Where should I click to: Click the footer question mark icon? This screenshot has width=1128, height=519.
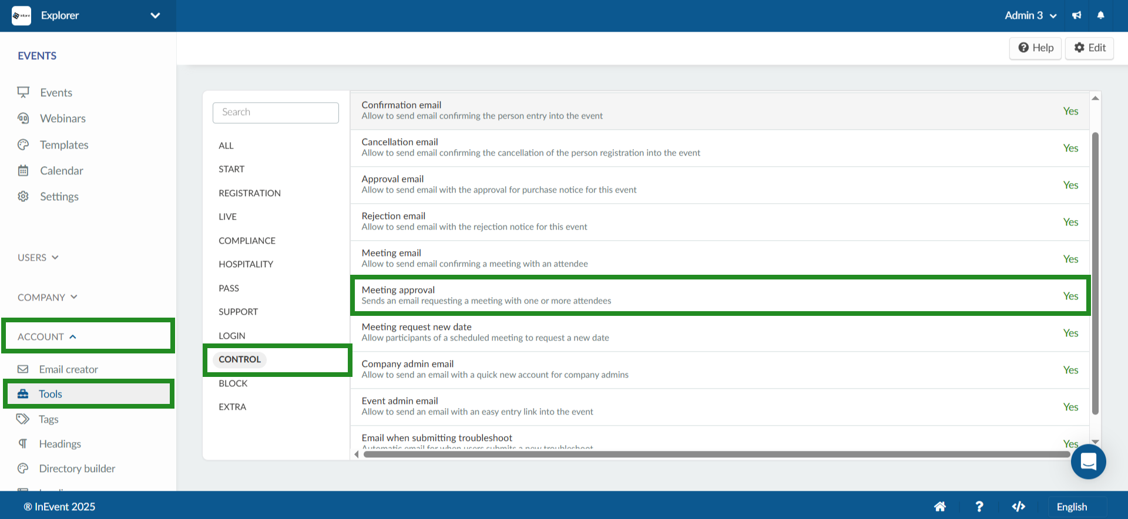[979, 507]
